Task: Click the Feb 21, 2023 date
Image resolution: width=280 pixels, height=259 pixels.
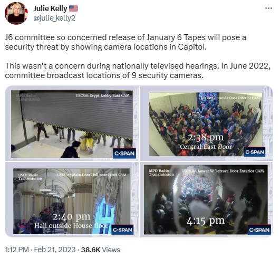Action: pos(55,250)
